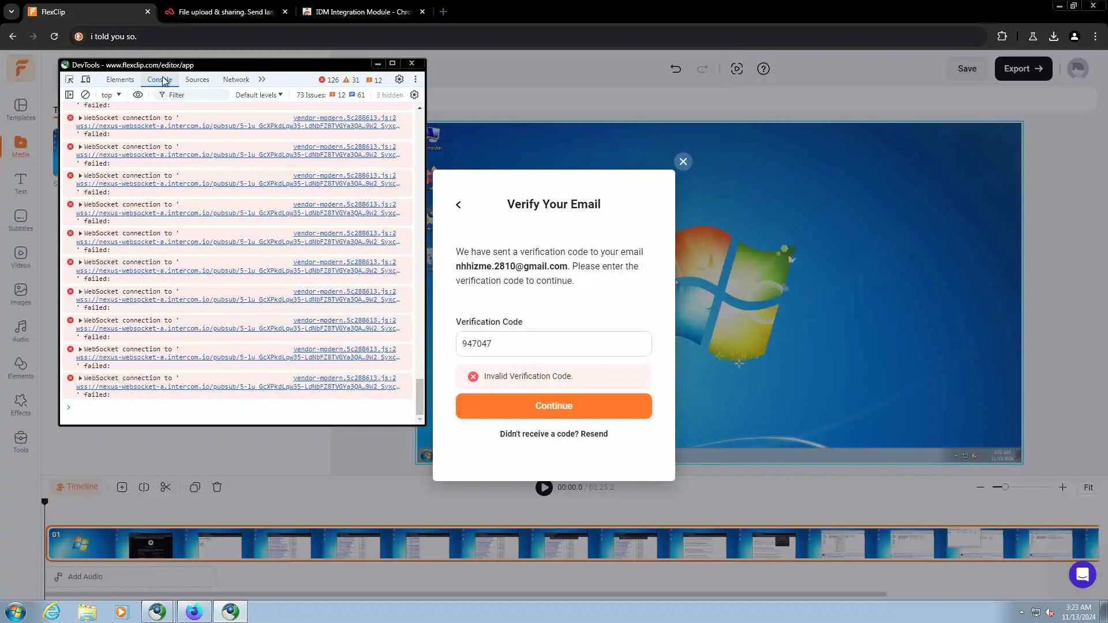Open the Subtitles panel in sidebar
Screen dimensions: 1108x623
tap(21, 220)
